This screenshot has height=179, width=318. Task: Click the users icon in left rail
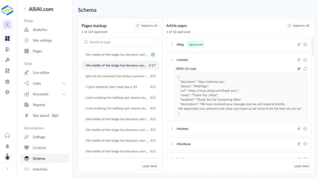pyautogui.click(x=7, y=49)
